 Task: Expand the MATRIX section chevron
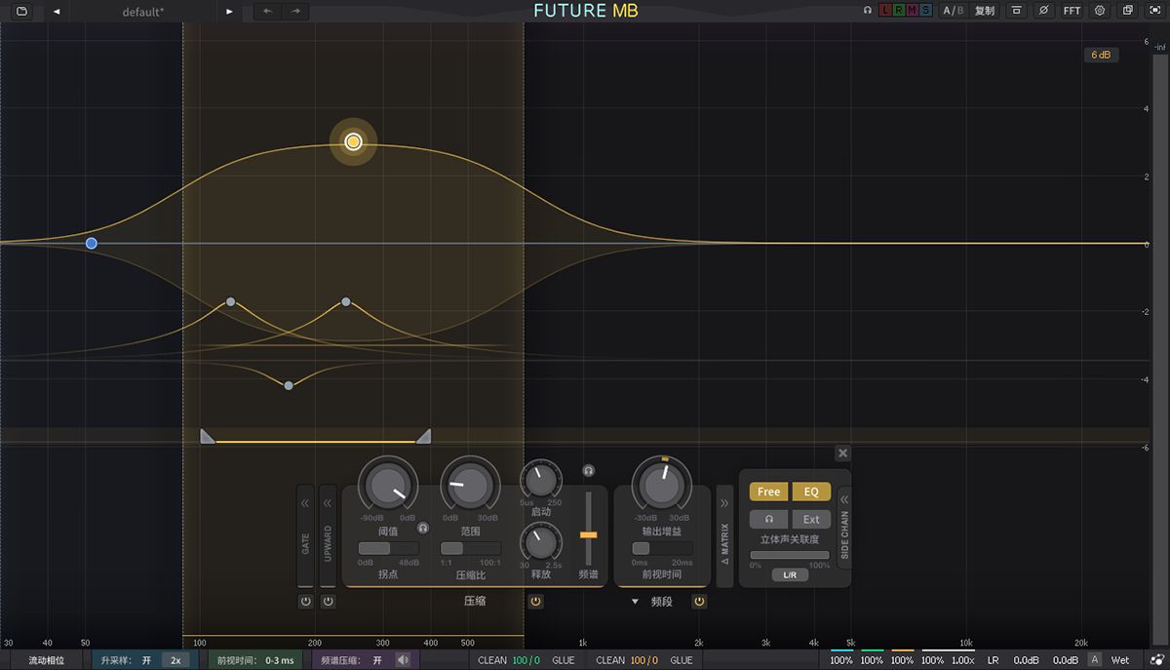[724, 503]
